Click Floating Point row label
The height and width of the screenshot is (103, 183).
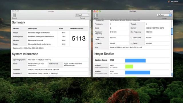[18, 36]
